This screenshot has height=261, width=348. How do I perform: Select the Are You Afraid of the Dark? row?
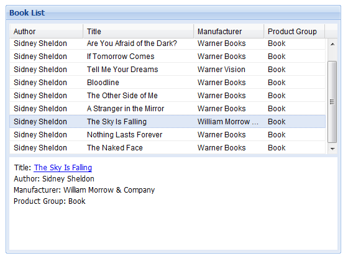[168, 43]
